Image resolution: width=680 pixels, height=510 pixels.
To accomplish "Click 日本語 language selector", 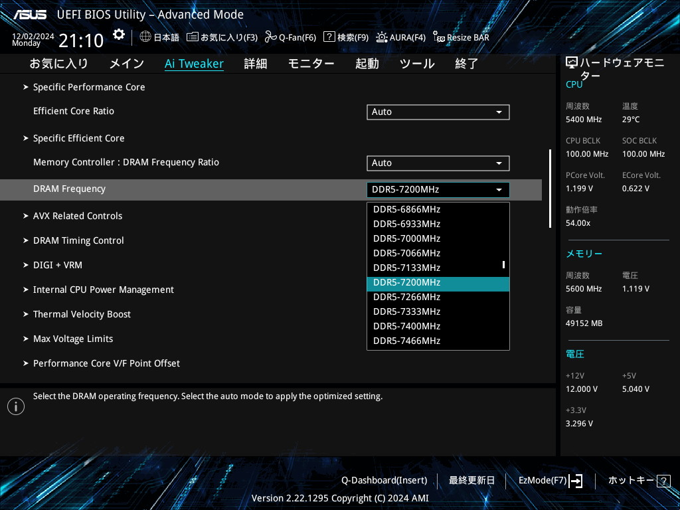I will click(167, 37).
